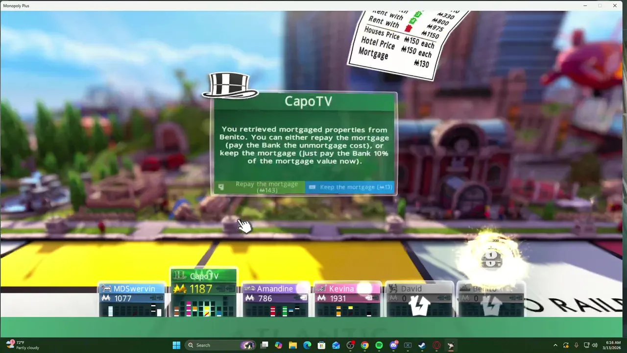This screenshot has width=627, height=353.
Task: Select Kevina player panel
Action: pos(347,300)
